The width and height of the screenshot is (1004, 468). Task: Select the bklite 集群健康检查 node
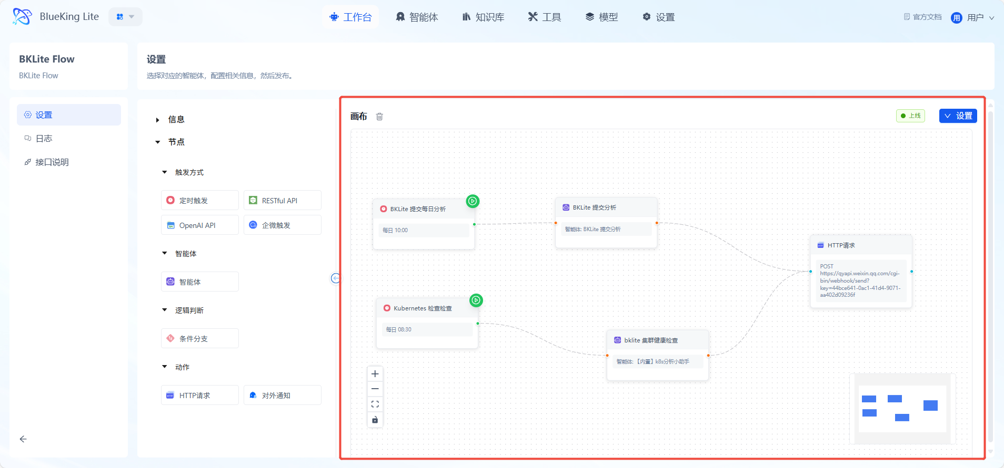[x=658, y=355]
